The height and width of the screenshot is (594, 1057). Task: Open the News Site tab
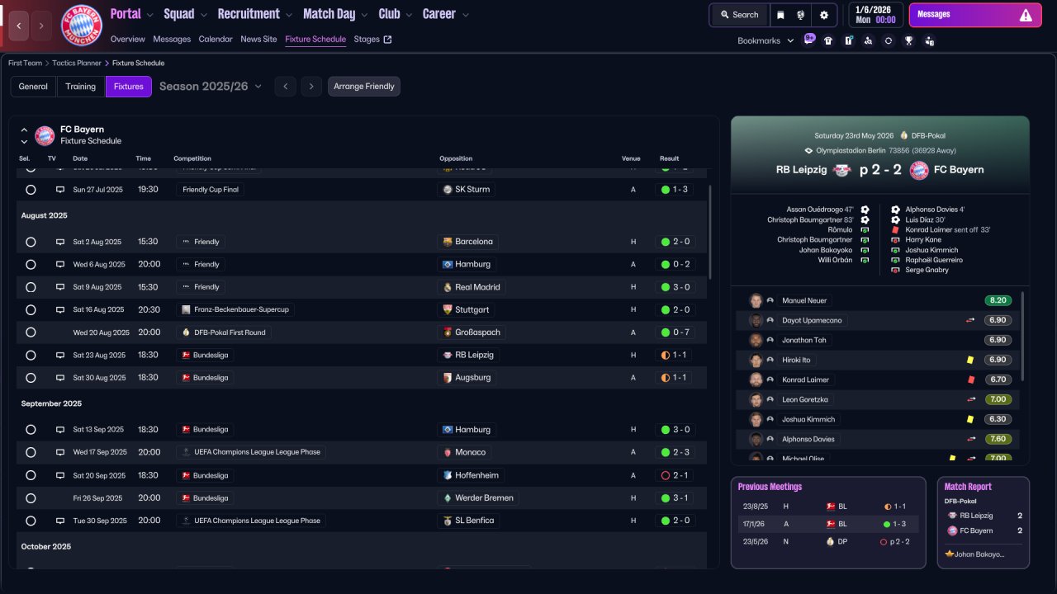(258, 39)
